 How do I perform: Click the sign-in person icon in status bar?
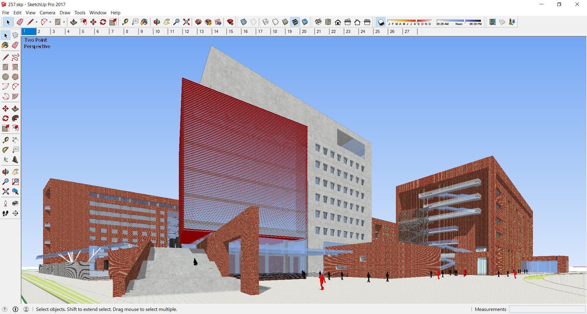26,309
